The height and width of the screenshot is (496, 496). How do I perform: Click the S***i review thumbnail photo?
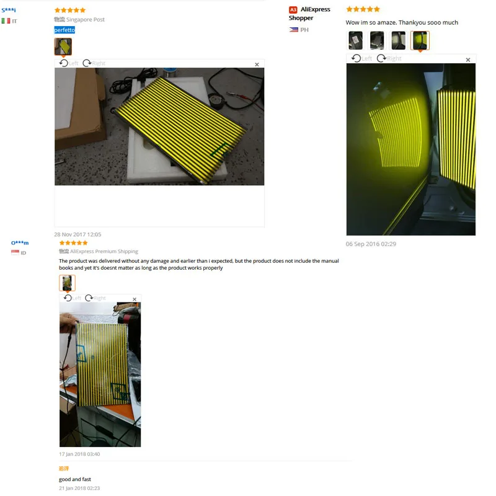click(63, 47)
